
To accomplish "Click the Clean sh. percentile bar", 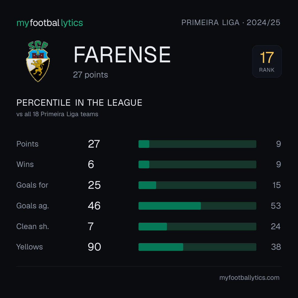I will point(197,227).
